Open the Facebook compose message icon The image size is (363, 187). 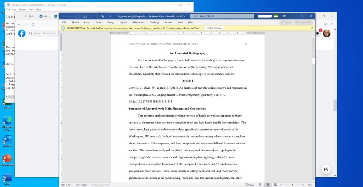pos(326,169)
